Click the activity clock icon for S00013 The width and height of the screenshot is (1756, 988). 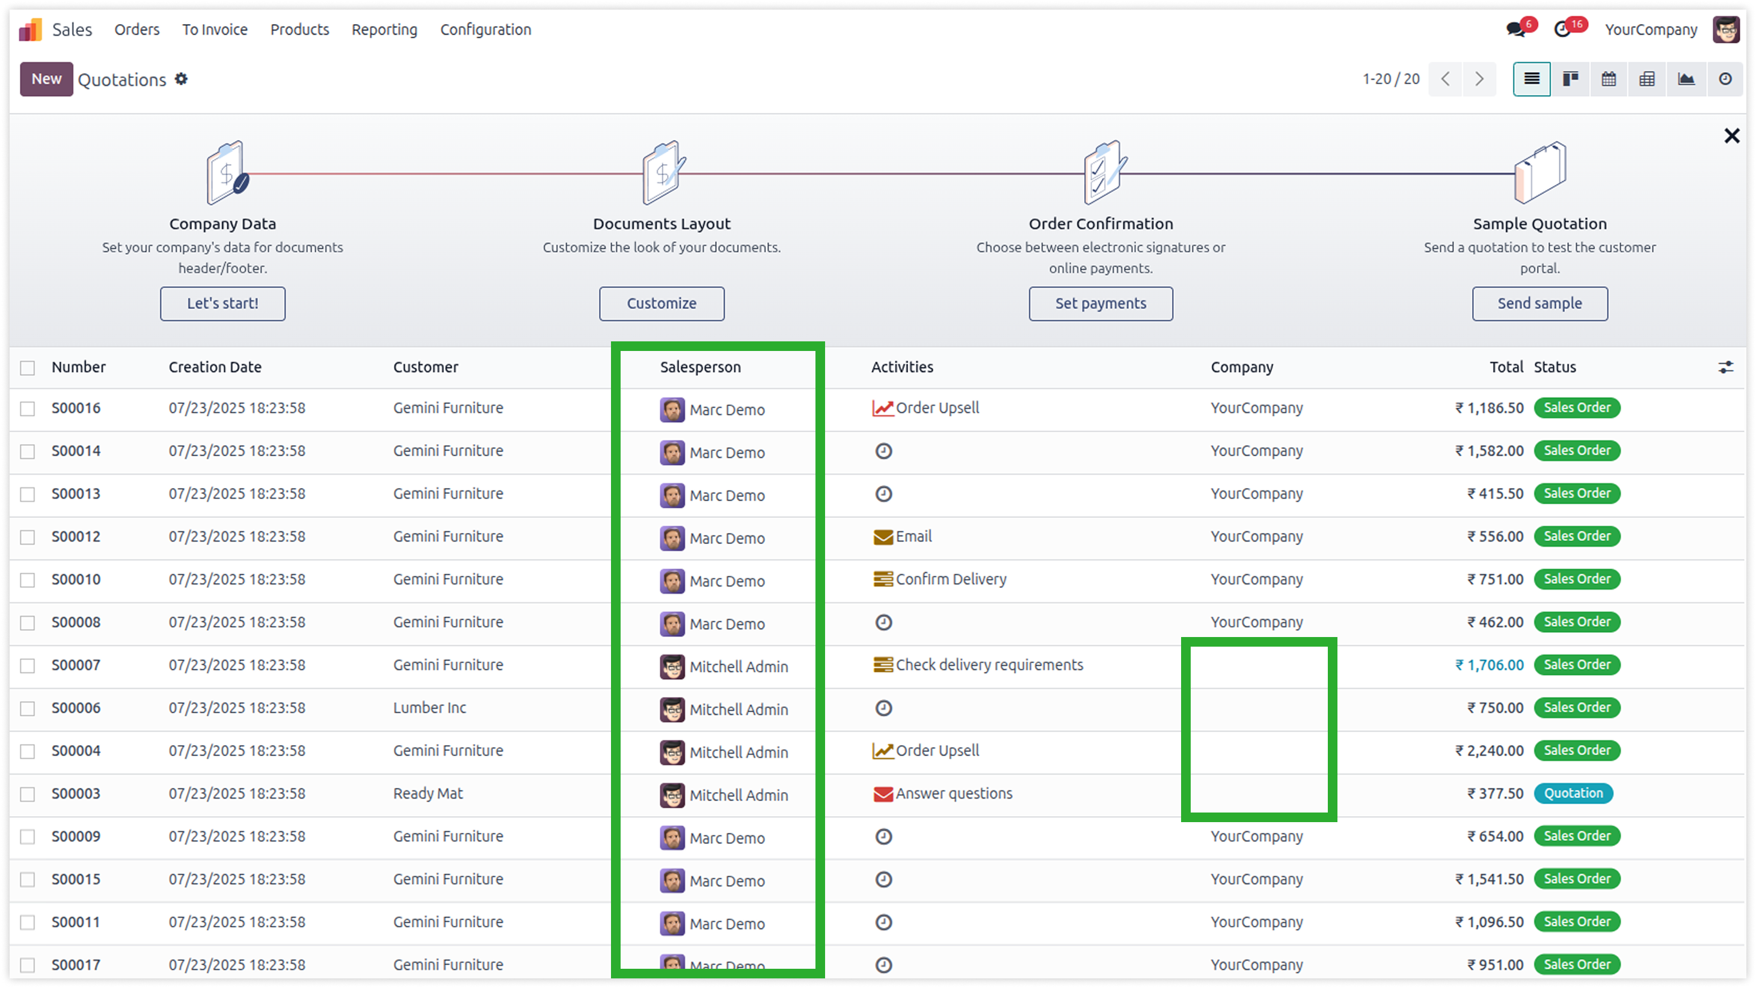tap(883, 494)
